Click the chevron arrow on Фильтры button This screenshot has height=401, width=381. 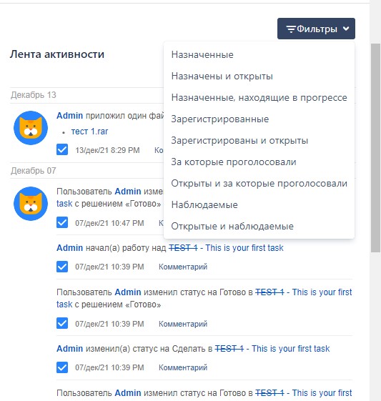pyautogui.click(x=346, y=29)
